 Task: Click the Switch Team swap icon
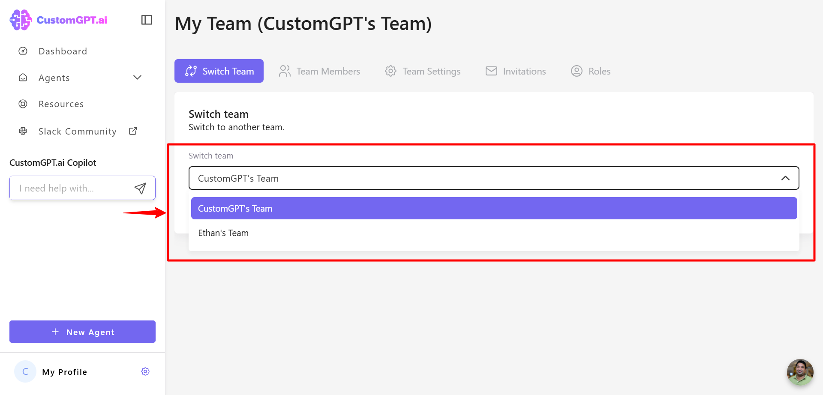tap(191, 71)
